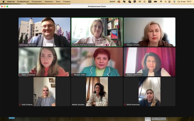The width and height of the screenshot is (194, 121).
Task: Open the zoom.us application menu
Action: click(11, 2)
